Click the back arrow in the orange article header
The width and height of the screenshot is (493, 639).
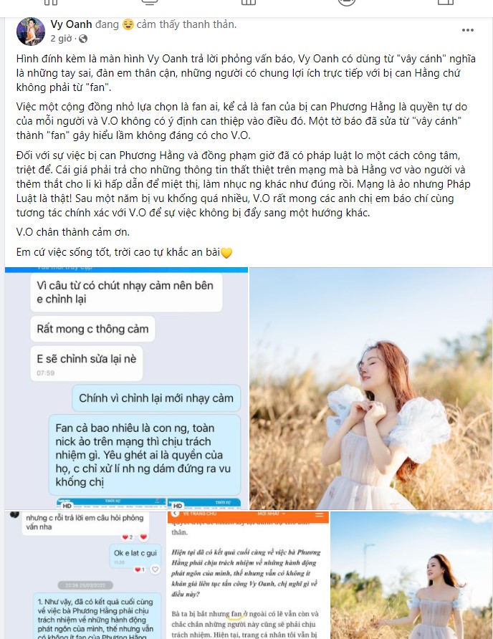pyautogui.click(x=176, y=514)
